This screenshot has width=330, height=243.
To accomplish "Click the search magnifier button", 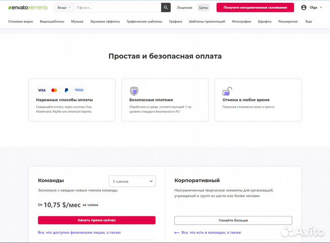I will [166, 8].
